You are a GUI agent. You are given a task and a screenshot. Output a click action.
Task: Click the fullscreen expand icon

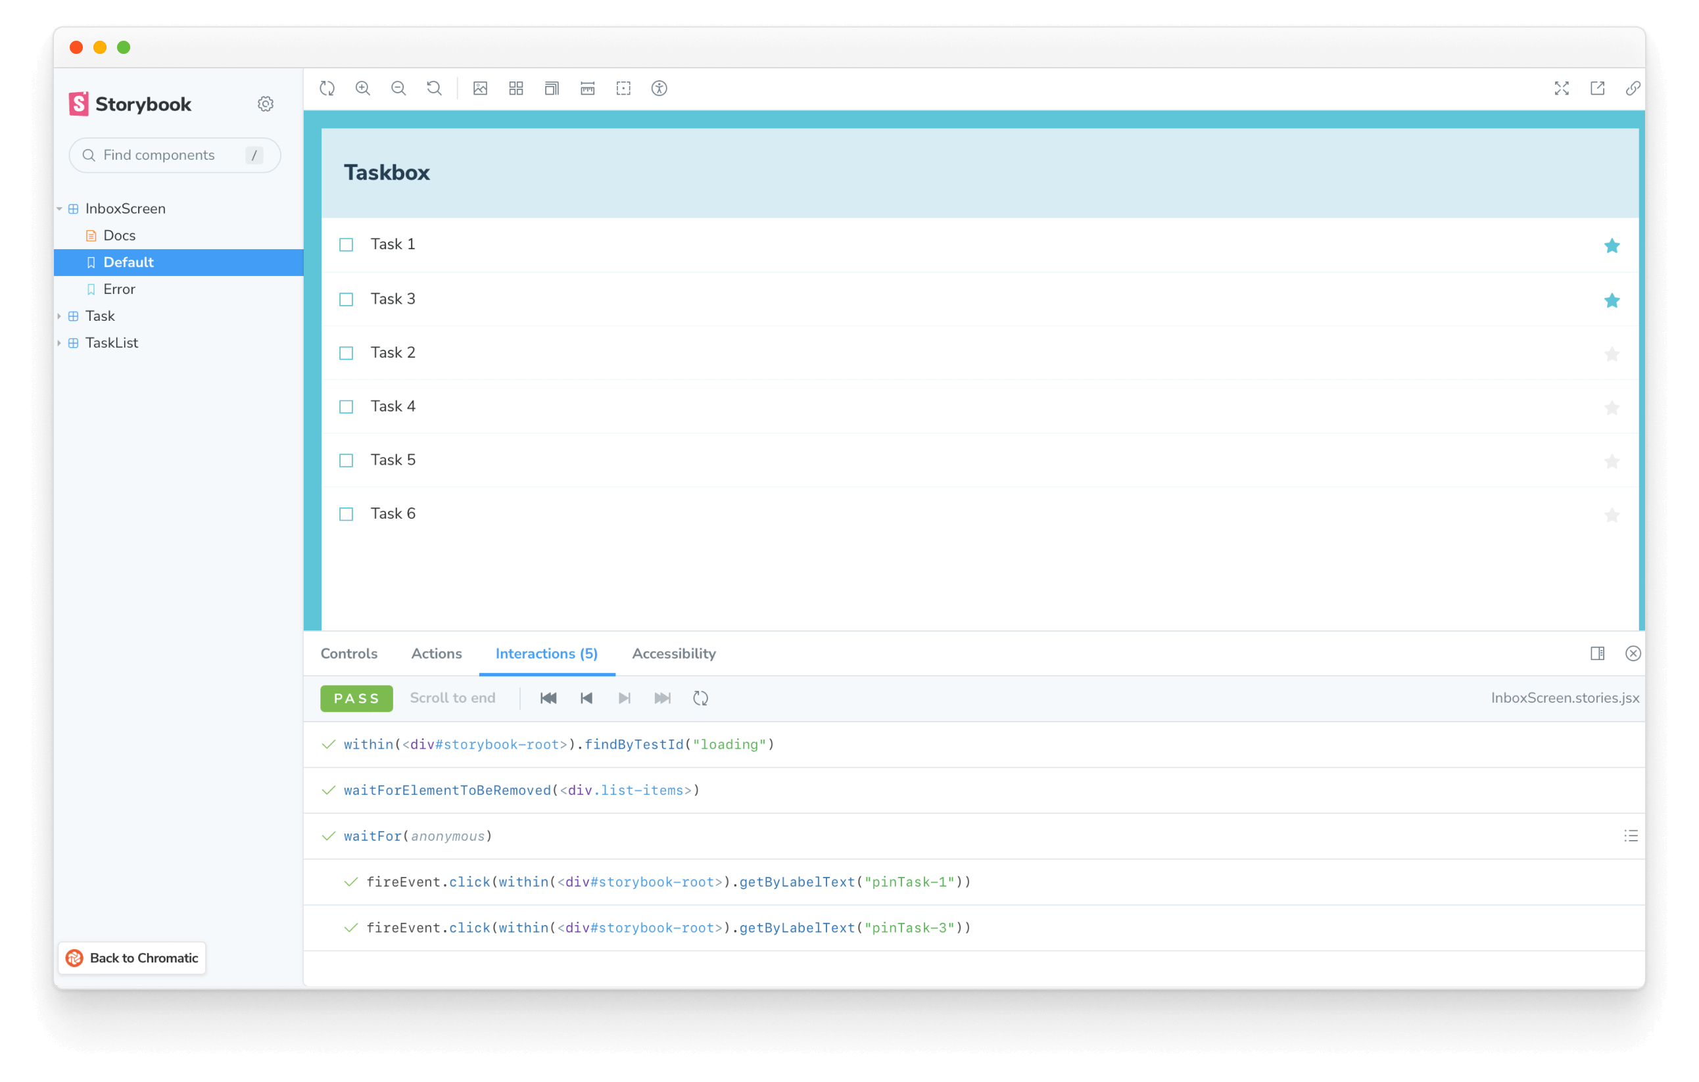[x=1562, y=88]
